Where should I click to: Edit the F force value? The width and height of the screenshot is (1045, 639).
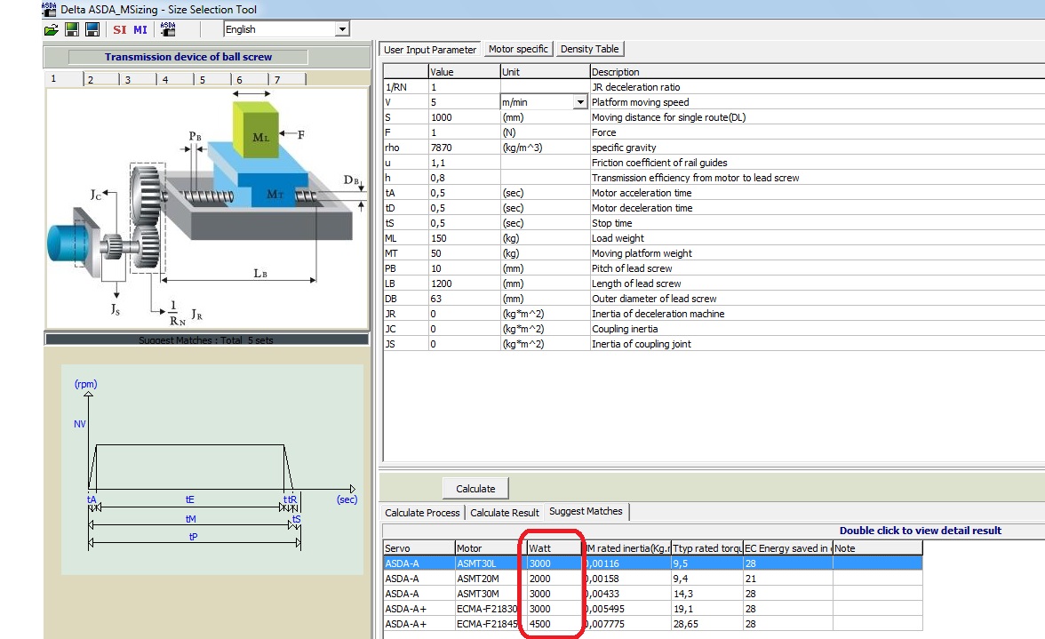(x=464, y=132)
